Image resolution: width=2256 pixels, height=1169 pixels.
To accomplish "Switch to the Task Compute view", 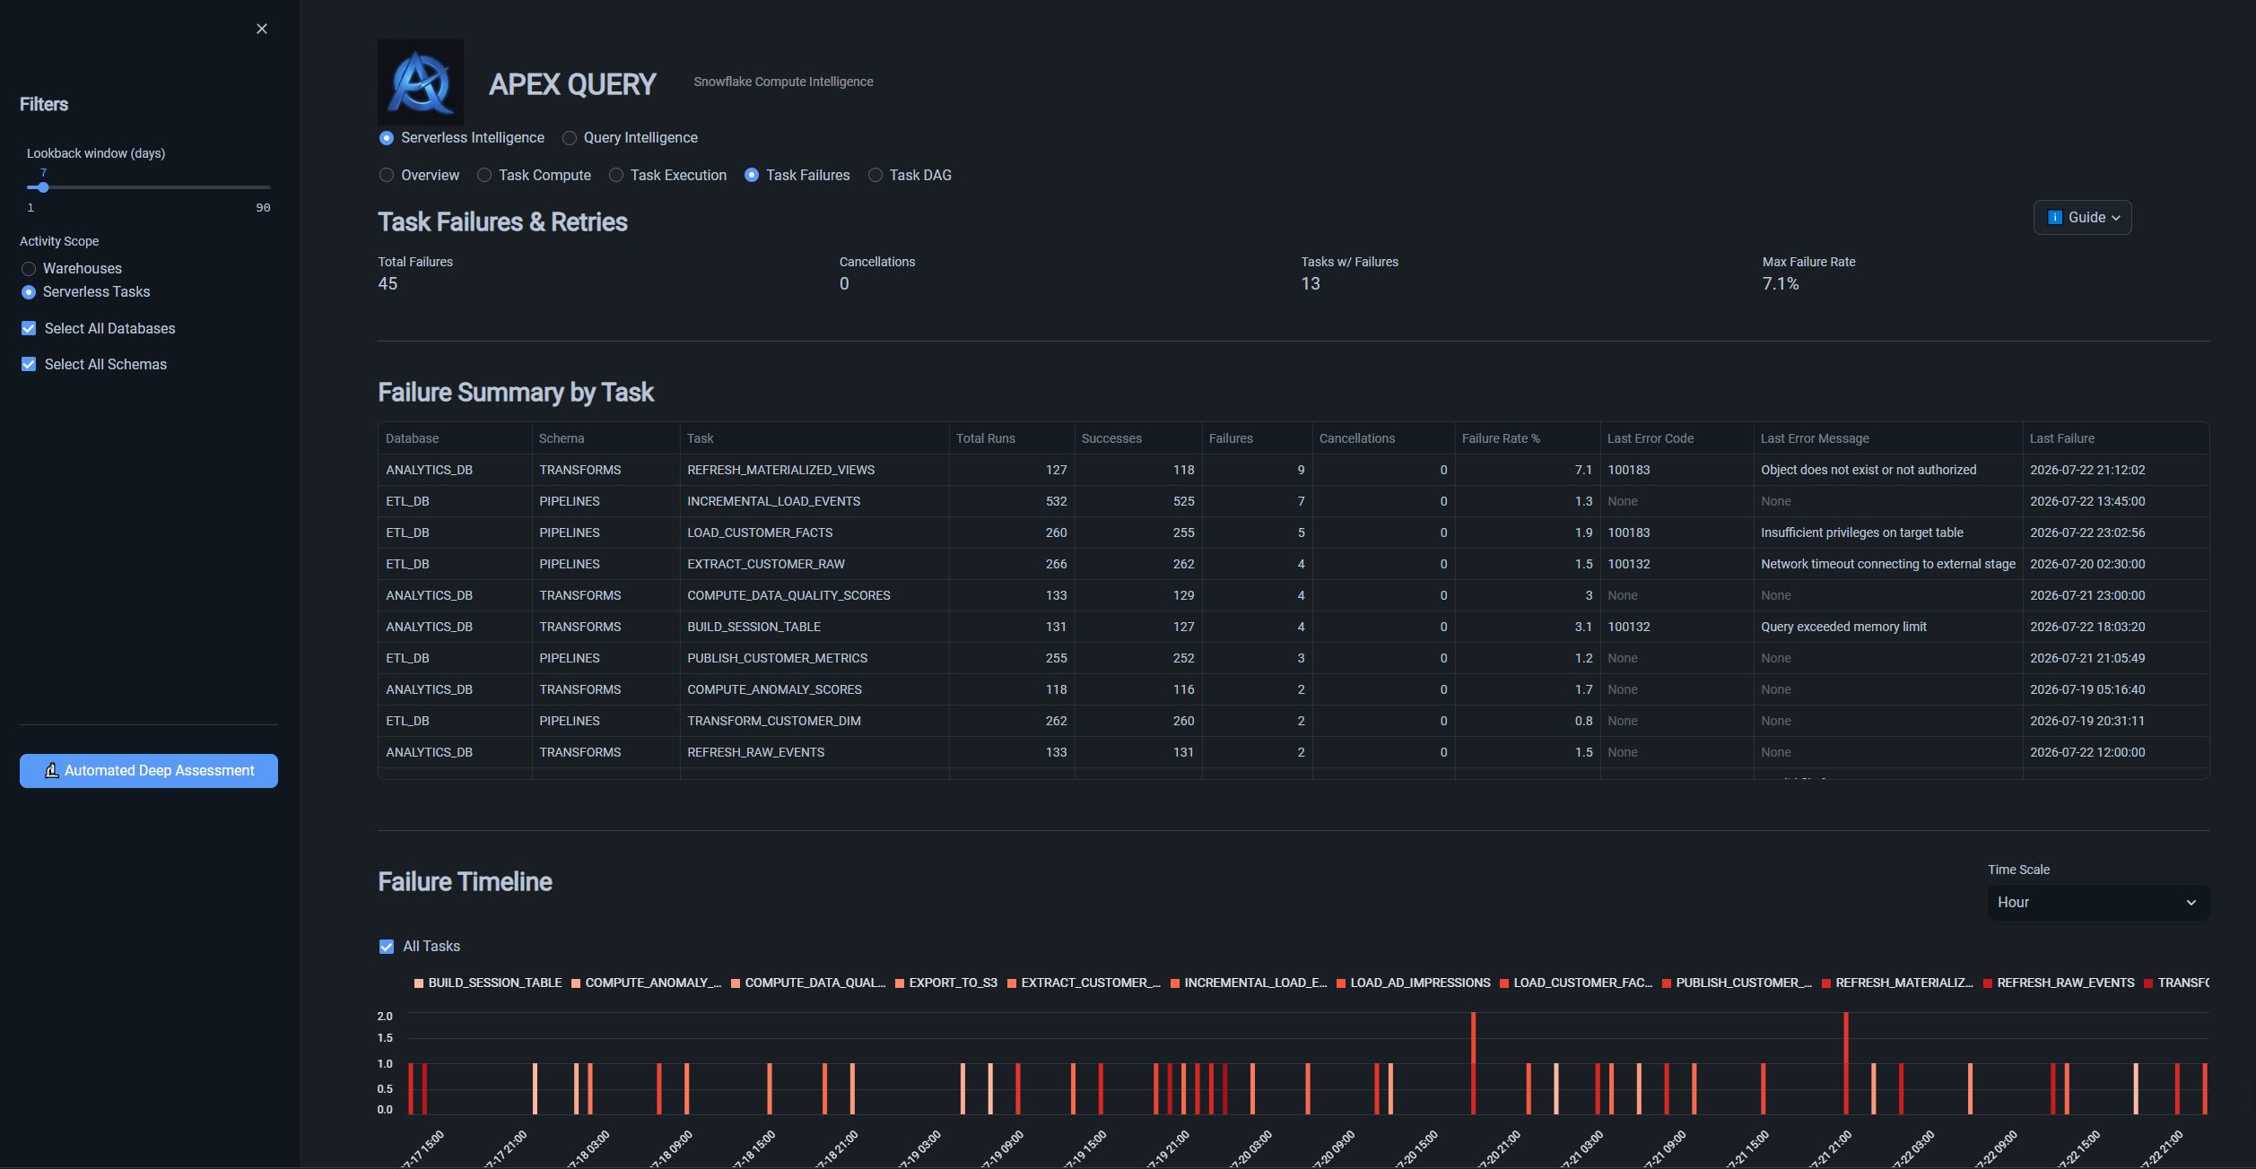I will [x=534, y=176].
